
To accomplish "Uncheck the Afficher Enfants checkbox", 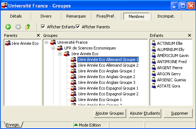I will pos(43,27).
